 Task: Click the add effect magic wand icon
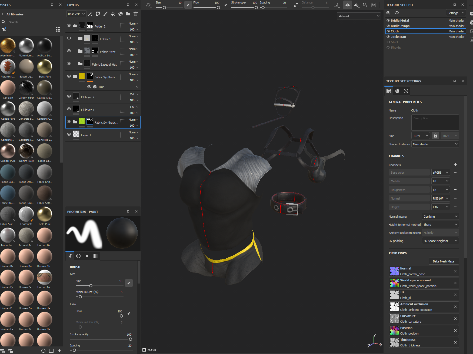(x=90, y=14)
